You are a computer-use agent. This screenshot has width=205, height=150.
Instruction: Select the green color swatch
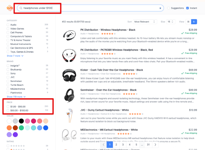[21, 128]
